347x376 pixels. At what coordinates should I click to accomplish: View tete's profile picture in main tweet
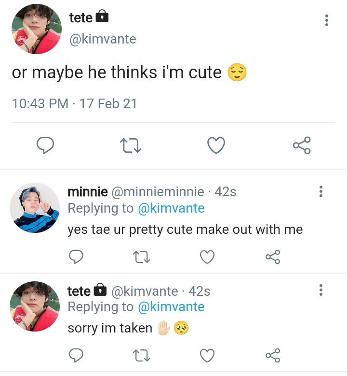(37, 29)
